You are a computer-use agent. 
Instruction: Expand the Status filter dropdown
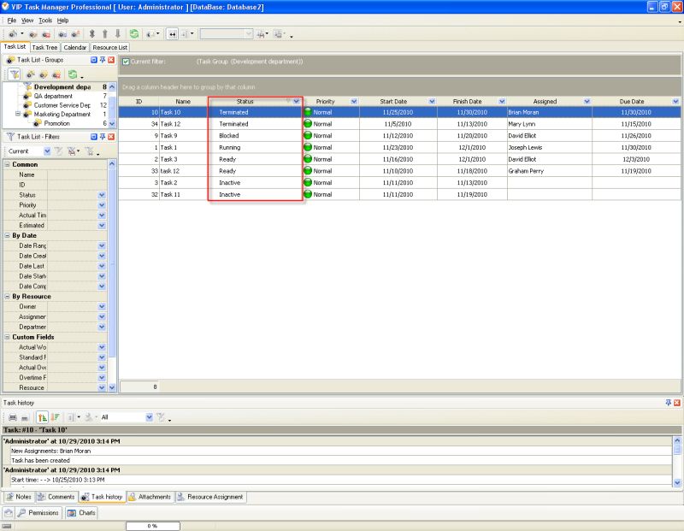(x=297, y=101)
